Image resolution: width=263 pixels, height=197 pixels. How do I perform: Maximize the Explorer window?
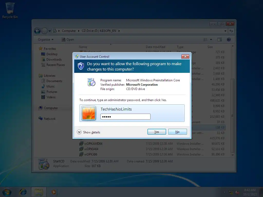pos(222,24)
